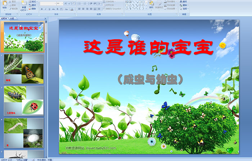Toggle align text right
The width and height of the screenshot is (252, 161).
tap(87, 9)
